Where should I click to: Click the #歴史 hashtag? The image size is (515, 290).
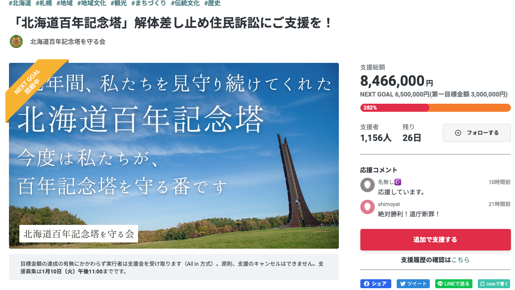tap(212, 3)
